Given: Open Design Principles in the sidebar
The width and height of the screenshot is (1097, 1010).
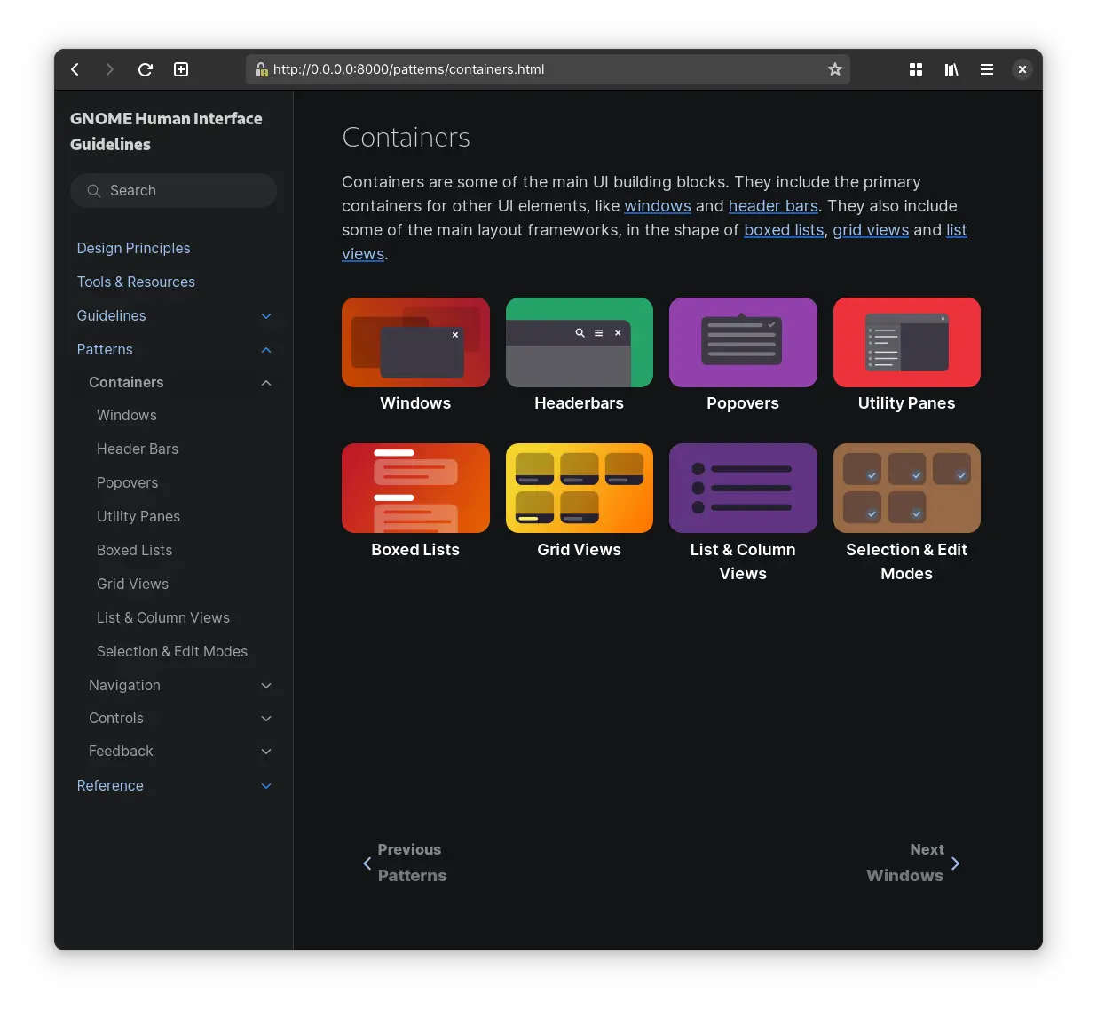Looking at the screenshot, I should (133, 248).
